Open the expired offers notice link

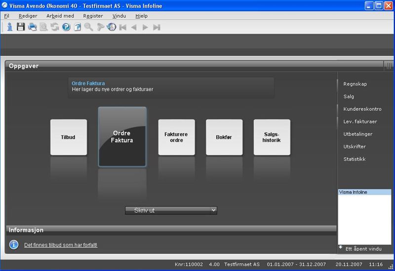point(61,245)
